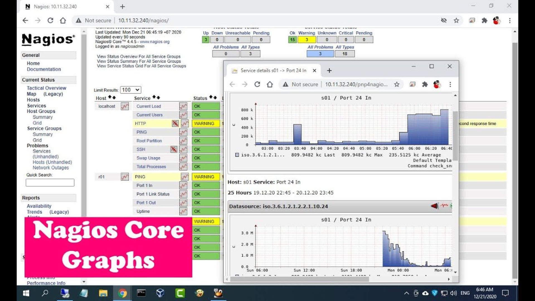Click the popup window horizontal scrollbar

(x=300, y=279)
